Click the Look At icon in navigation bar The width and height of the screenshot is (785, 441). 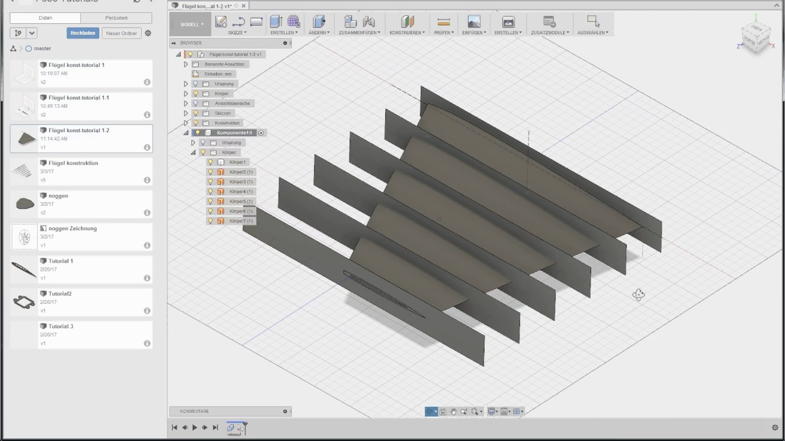click(x=443, y=412)
